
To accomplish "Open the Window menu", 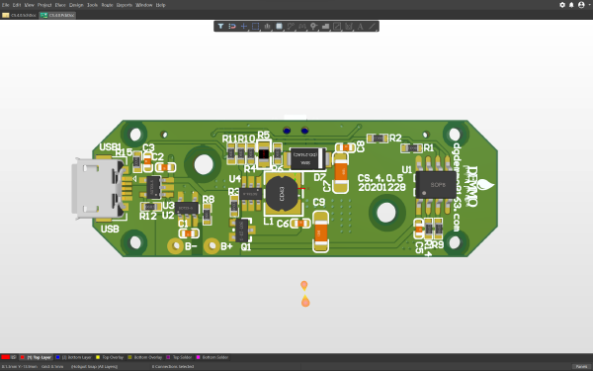I will 143,5.
